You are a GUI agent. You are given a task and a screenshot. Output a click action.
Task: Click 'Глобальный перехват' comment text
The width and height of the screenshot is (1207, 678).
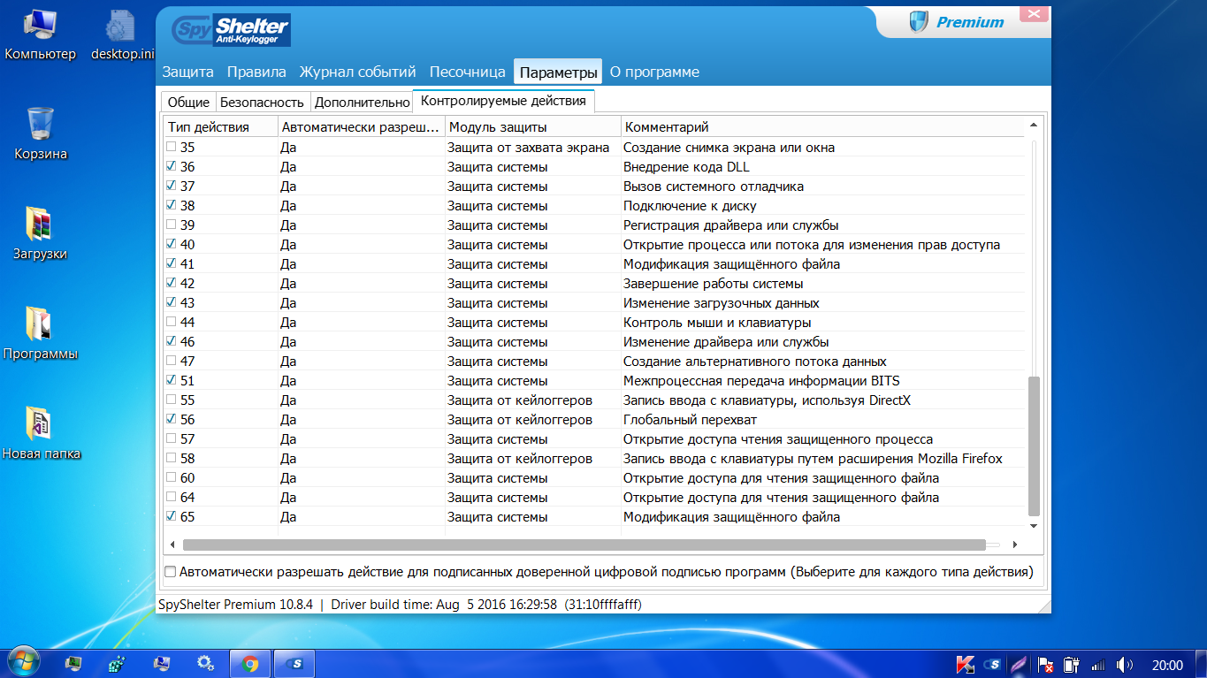tap(690, 419)
